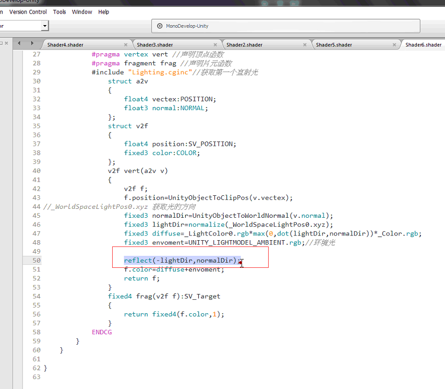Screen dimensions: 445x389
Task: Click 'fixed3 diffuse' assignment line
Action: pos(273,233)
